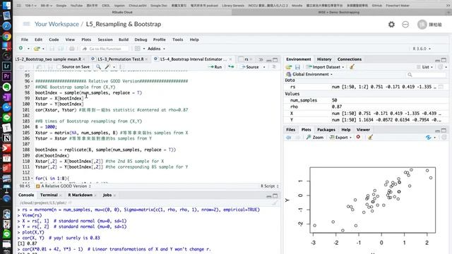Open the Session menu
This screenshot has height=254, width=452.
(x=105, y=40)
